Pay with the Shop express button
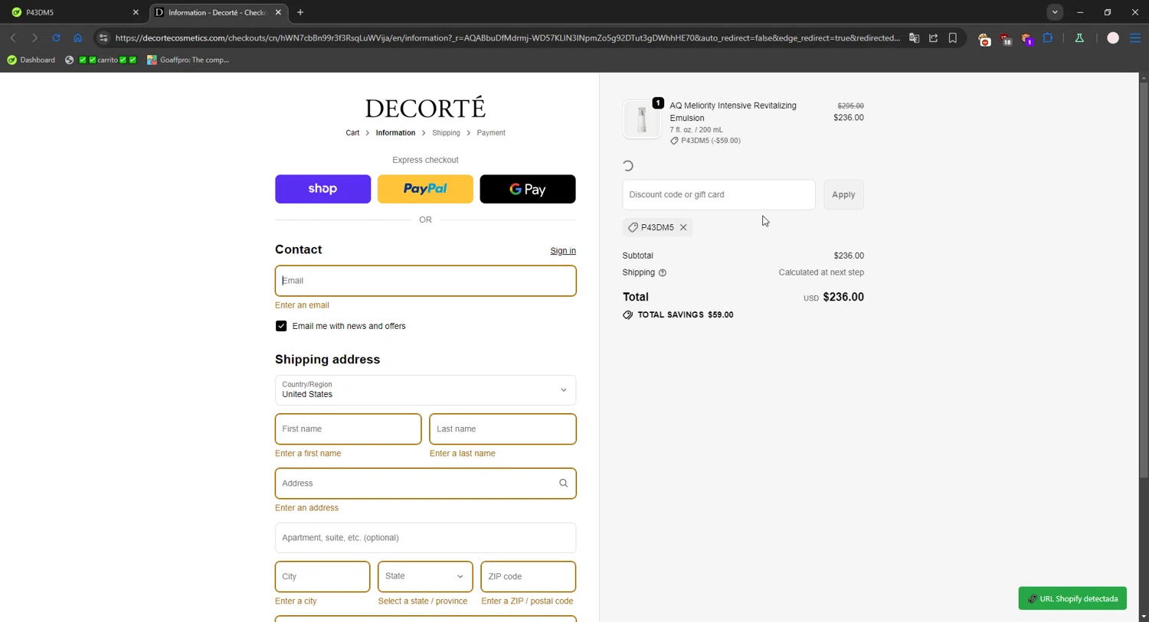The image size is (1149, 622). click(x=322, y=189)
